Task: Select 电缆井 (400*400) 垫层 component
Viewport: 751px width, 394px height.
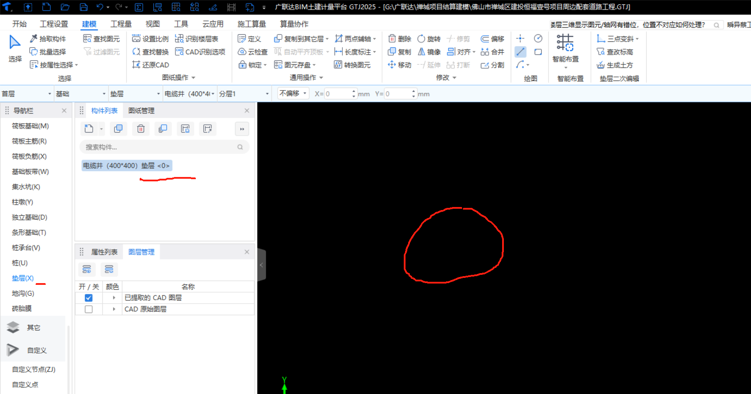Action: pyautogui.click(x=127, y=166)
